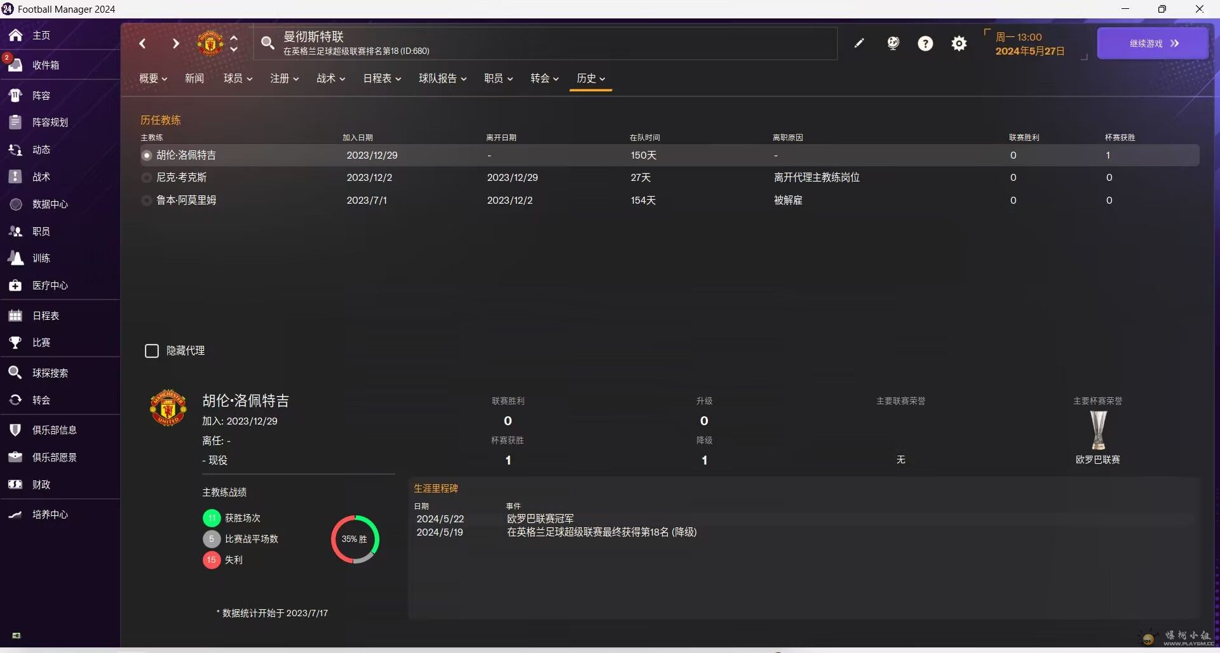Open 动态 dynamics icon
The height and width of the screenshot is (653, 1220).
[15, 150]
